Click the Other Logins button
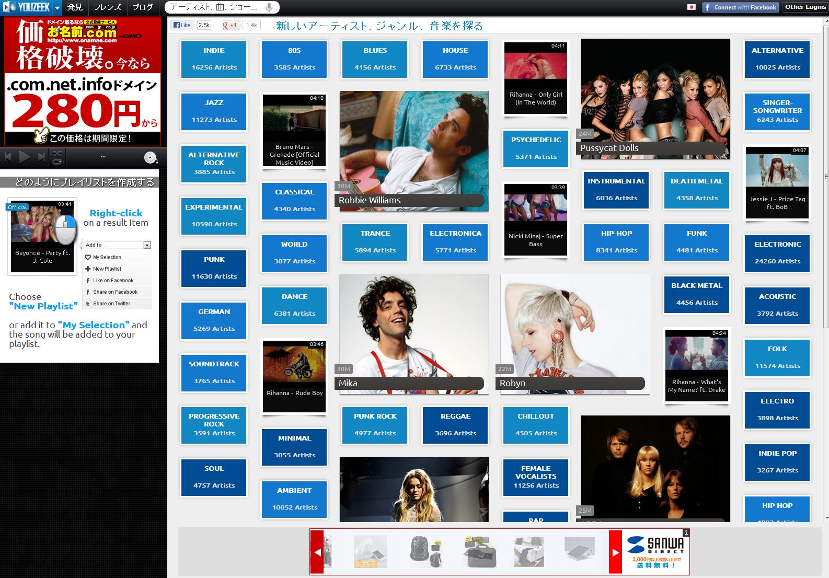 pos(805,7)
